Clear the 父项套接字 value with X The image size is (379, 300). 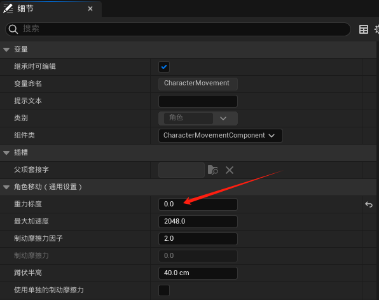click(230, 170)
